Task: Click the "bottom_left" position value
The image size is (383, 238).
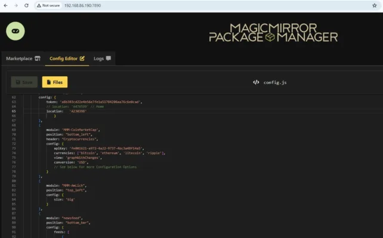Action: [78, 134]
